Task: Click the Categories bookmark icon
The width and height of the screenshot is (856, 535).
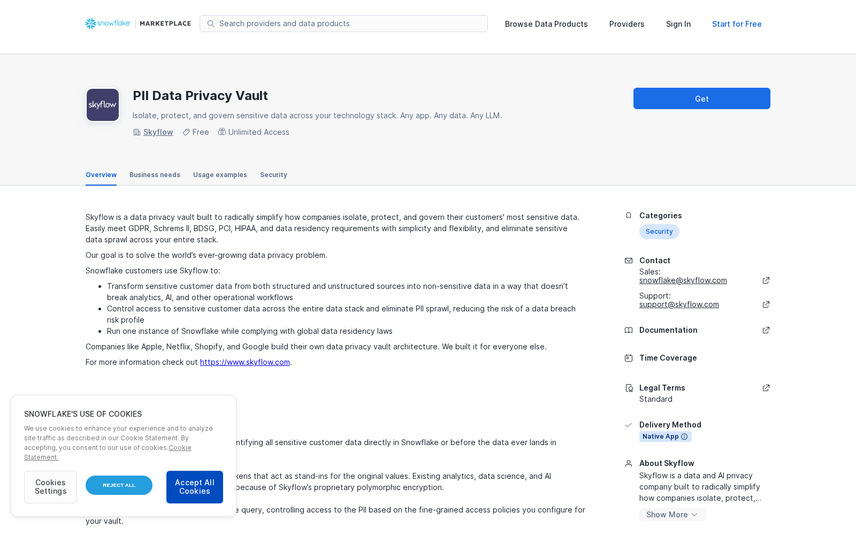Action: [x=629, y=216]
